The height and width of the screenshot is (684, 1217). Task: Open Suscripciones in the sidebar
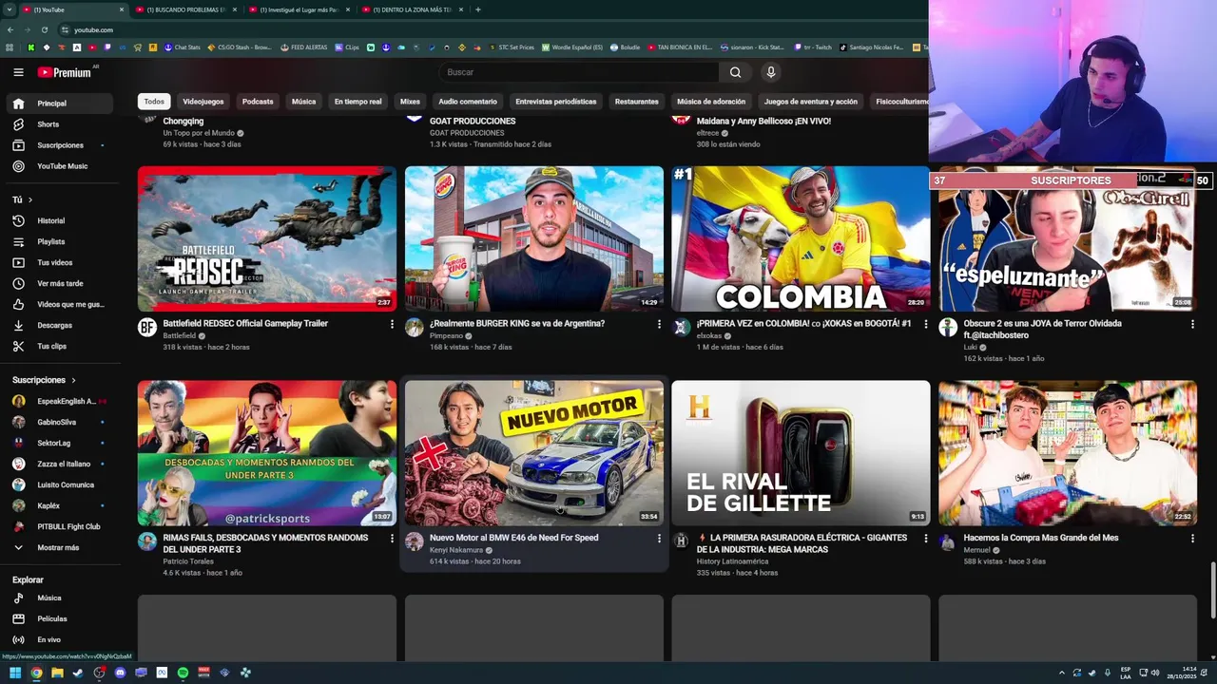click(60, 145)
